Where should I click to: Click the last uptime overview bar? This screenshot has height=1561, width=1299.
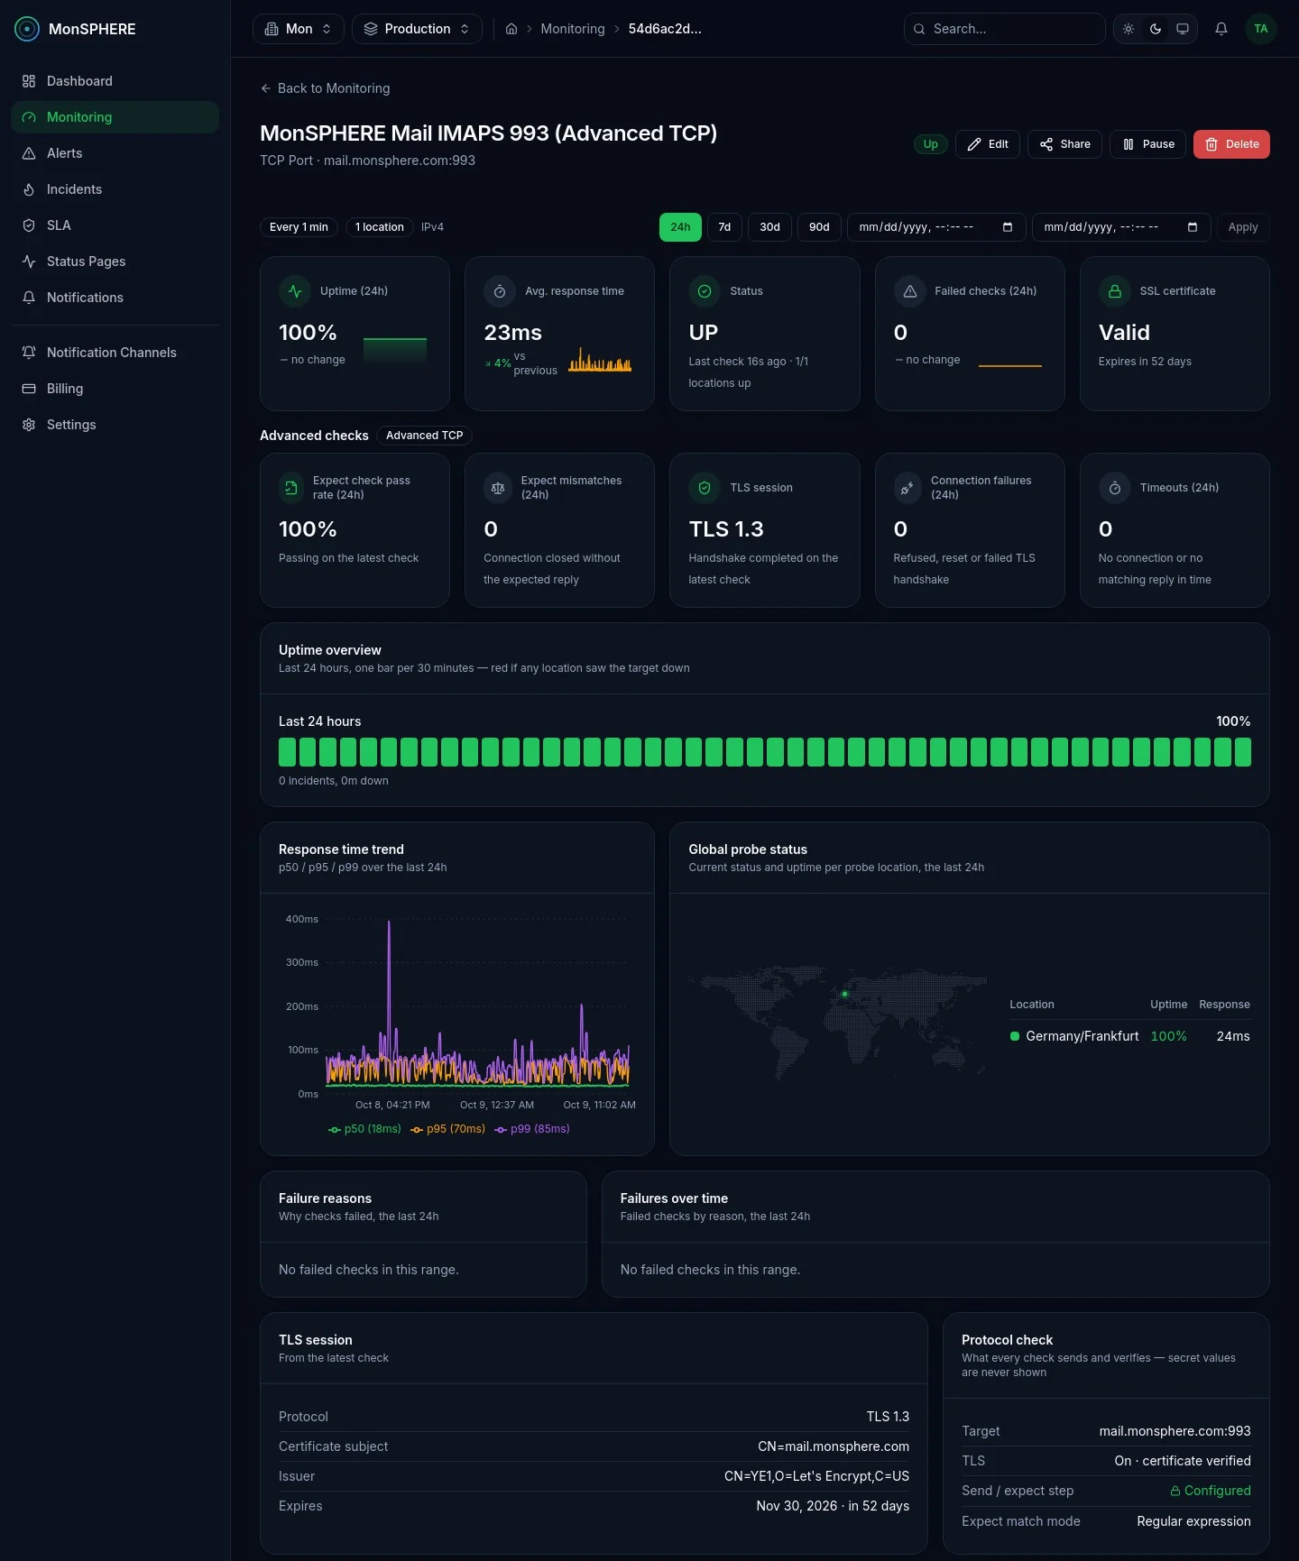pos(1243,752)
